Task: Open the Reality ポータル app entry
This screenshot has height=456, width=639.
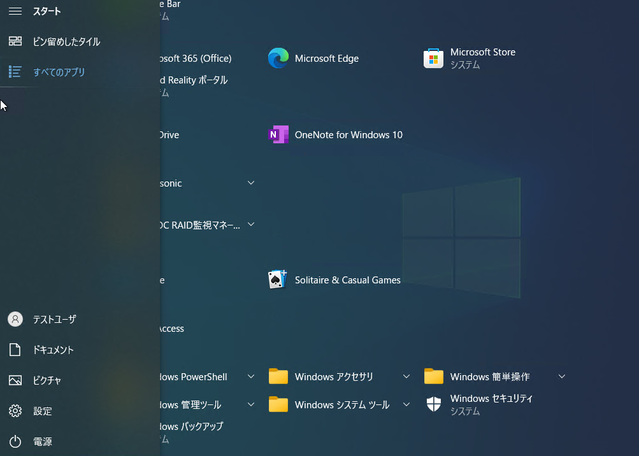Action: pos(194,80)
